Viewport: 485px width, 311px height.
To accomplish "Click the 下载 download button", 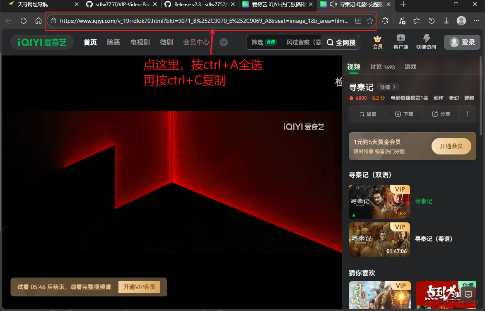I will (404, 114).
